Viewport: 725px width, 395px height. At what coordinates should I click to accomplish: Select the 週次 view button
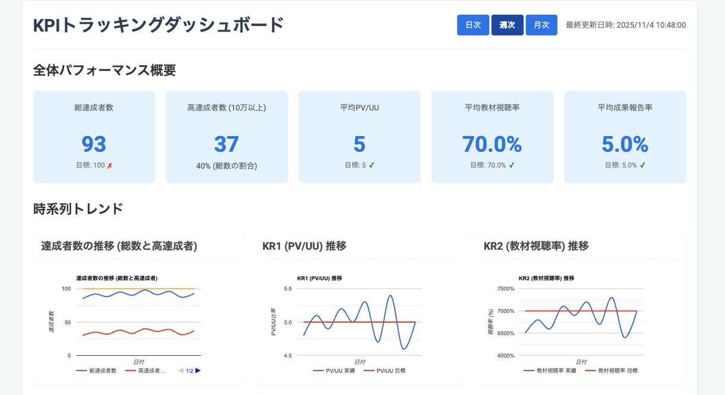coord(507,25)
